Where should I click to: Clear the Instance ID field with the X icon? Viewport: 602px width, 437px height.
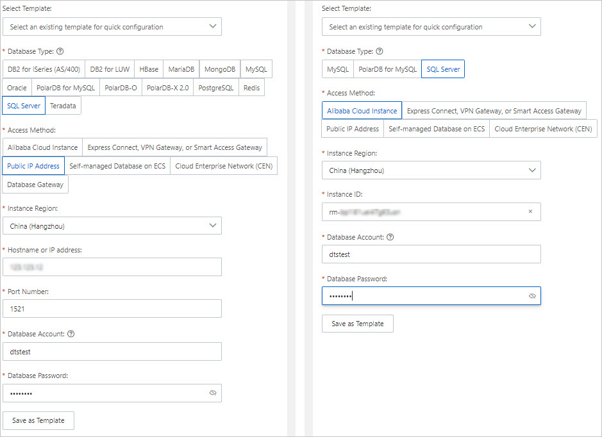point(530,211)
